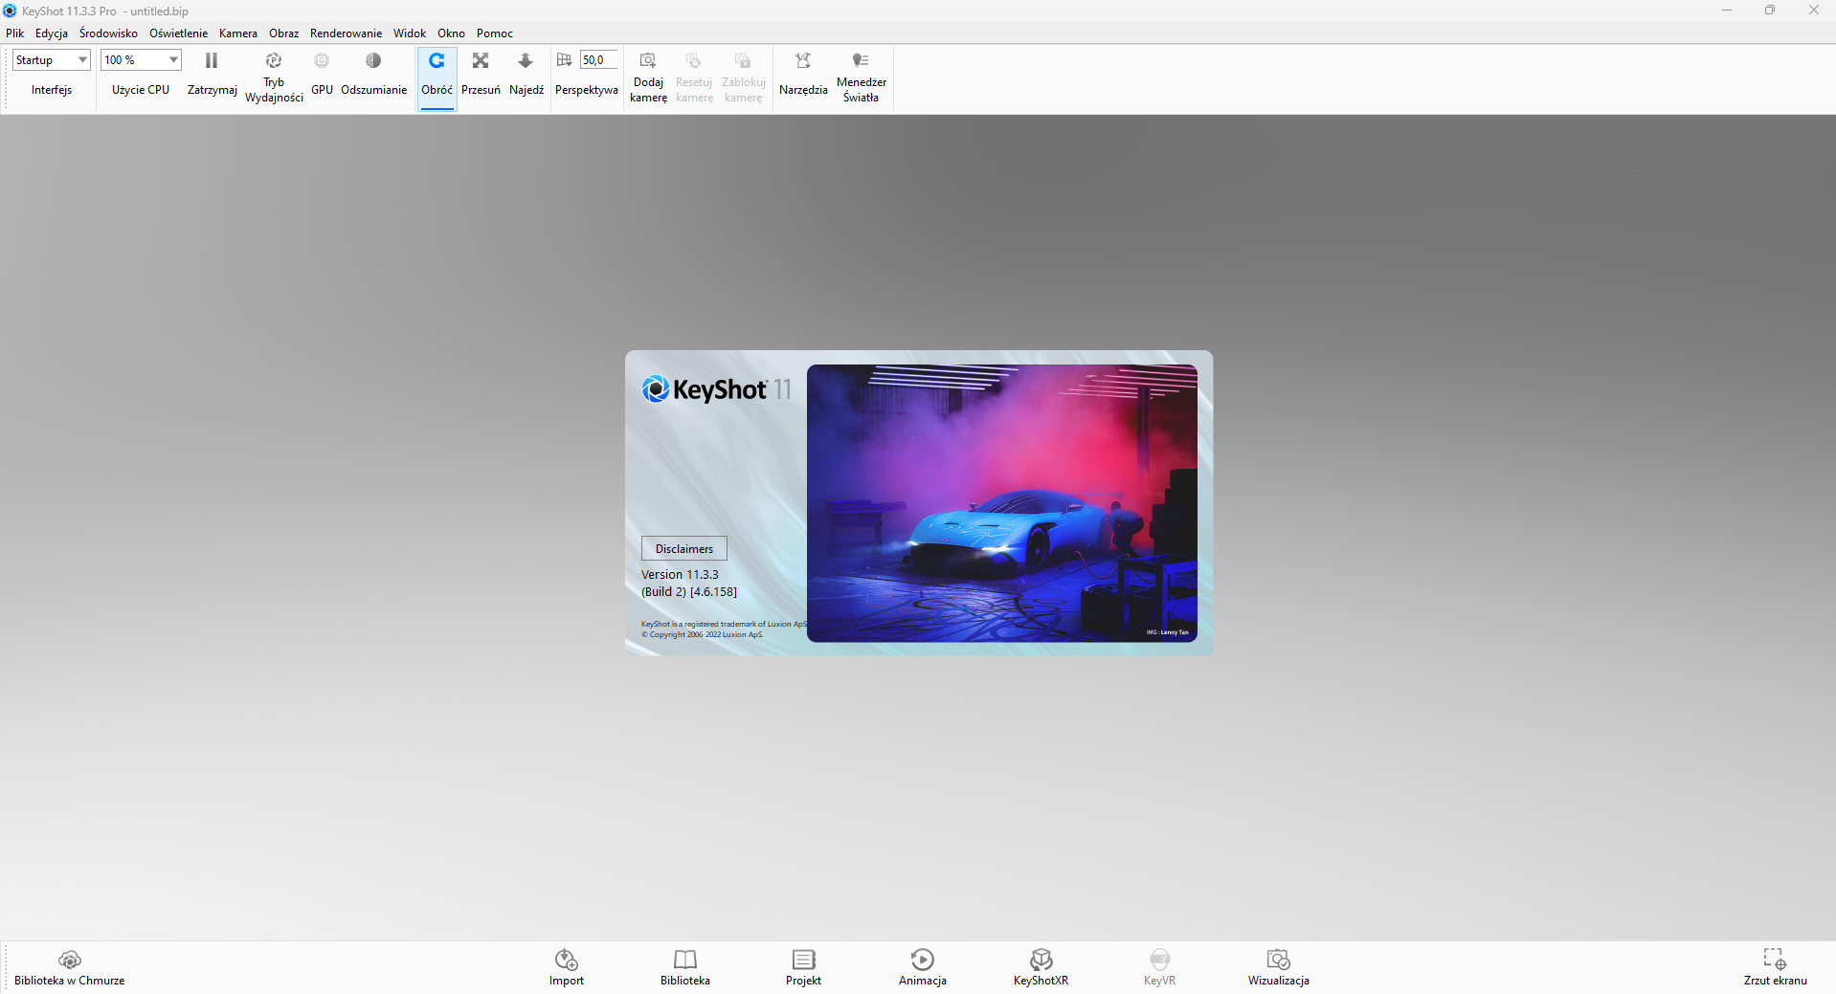This screenshot has width=1836, height=994.
Task: Open the Widok menu
Action: pyautogui.click(x=410, y=33)
